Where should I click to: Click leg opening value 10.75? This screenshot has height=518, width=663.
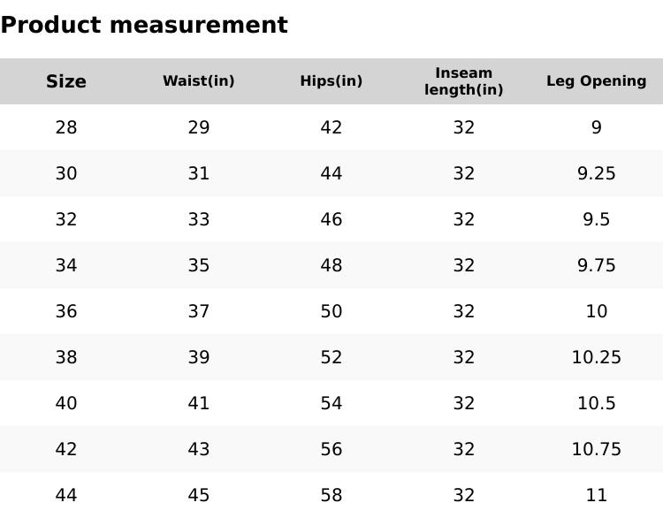tap(597, 449)
